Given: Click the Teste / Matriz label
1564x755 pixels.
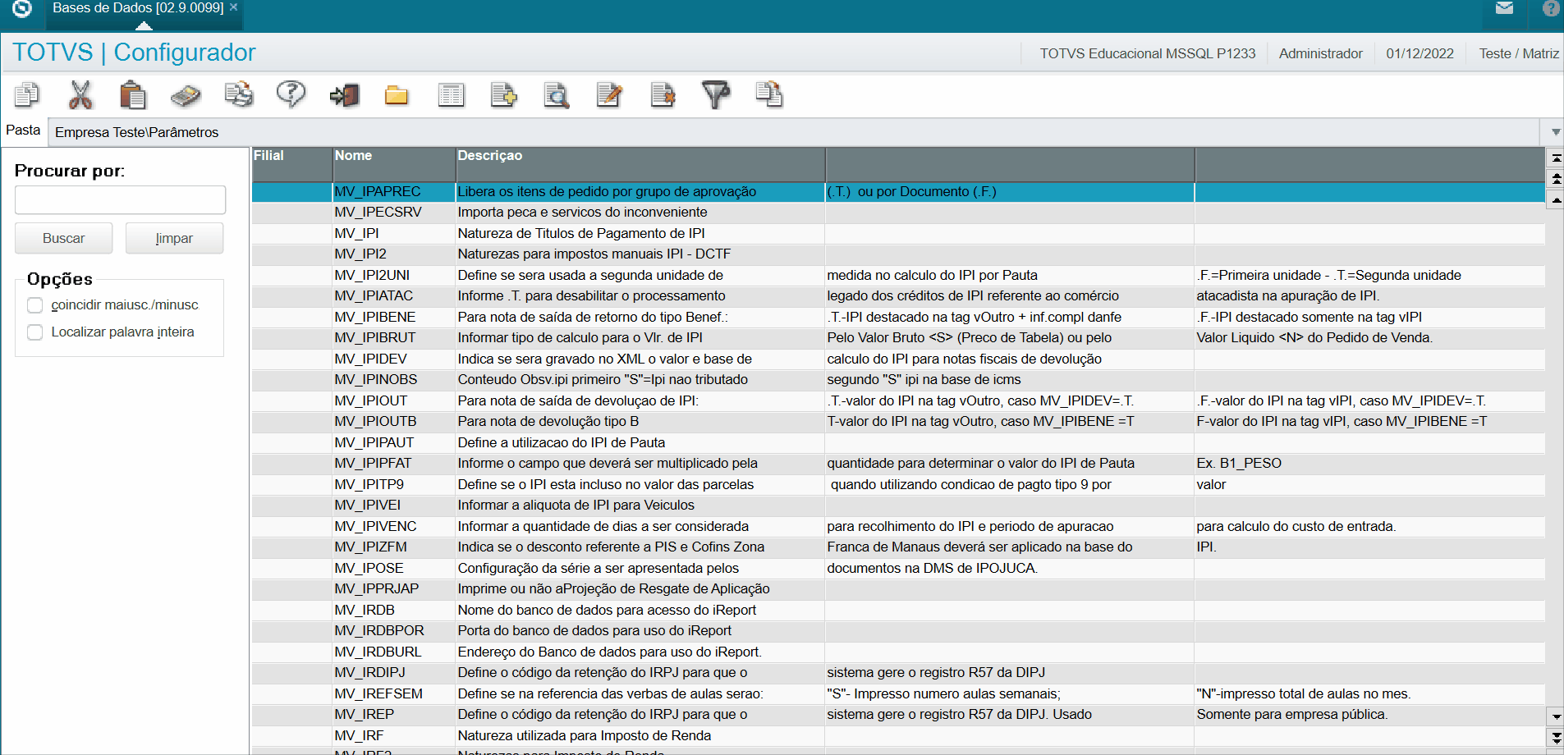Looking at the screenshot, I should (1519, 53).
